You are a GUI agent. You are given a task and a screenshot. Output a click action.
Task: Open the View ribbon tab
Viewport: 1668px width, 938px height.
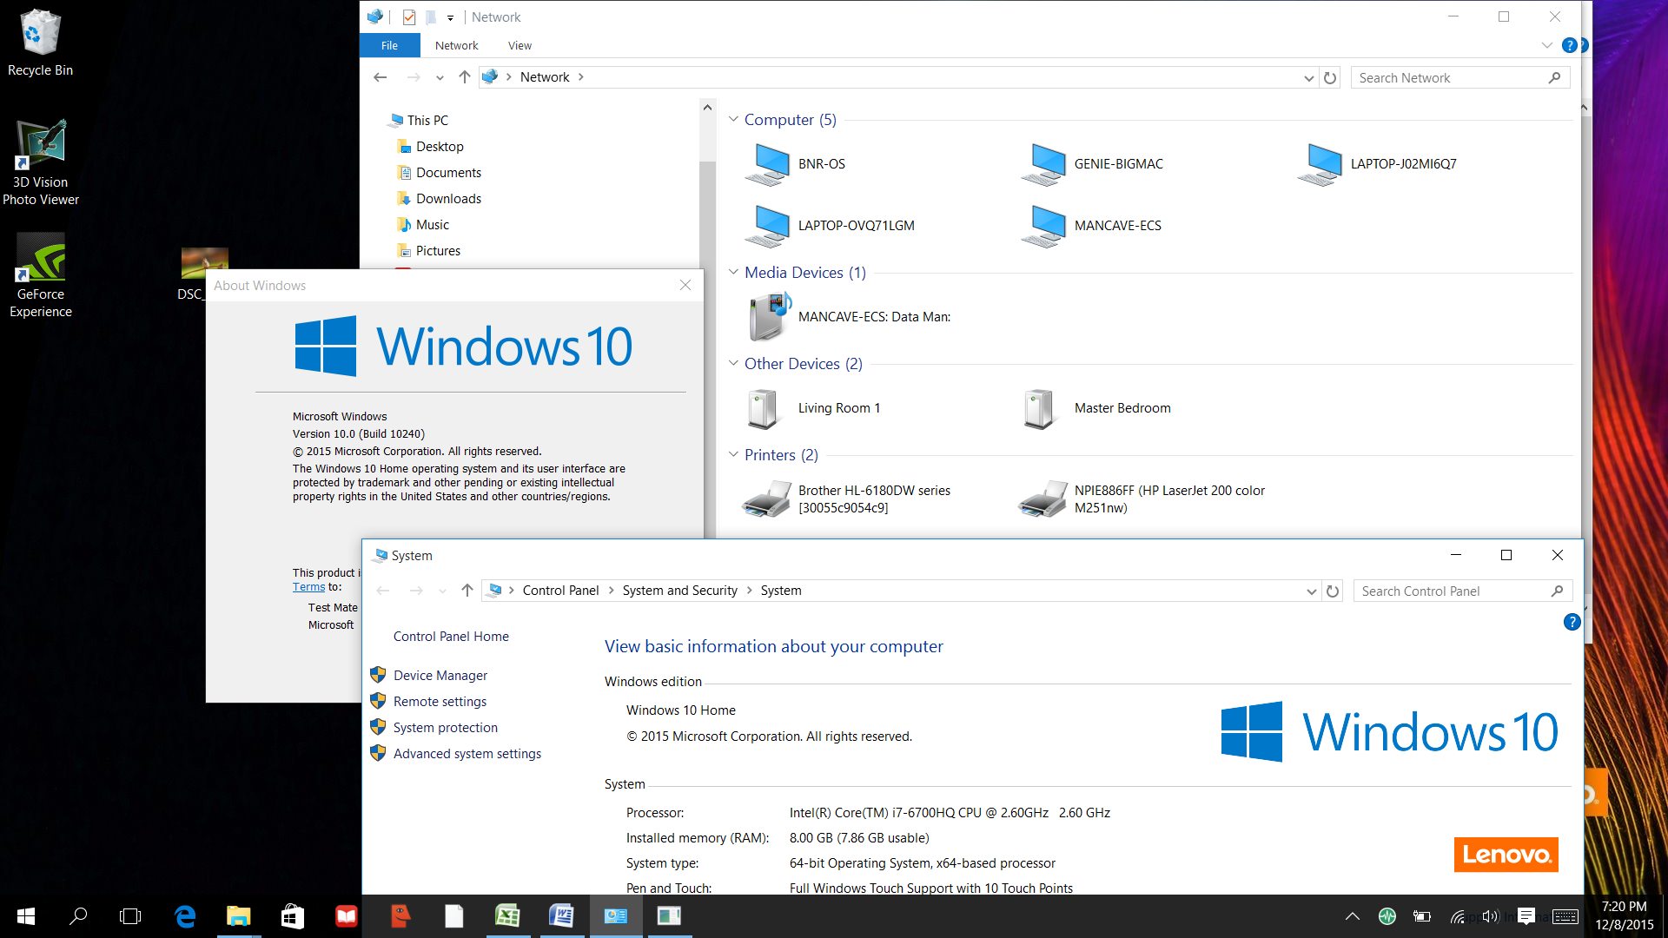(x=520, y=45)
